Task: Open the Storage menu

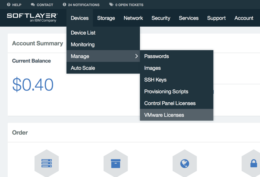Action: coord(106,18)
